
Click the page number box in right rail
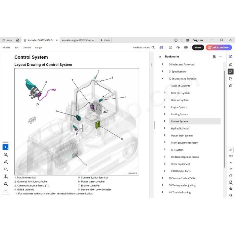click(x=231, y=150)
